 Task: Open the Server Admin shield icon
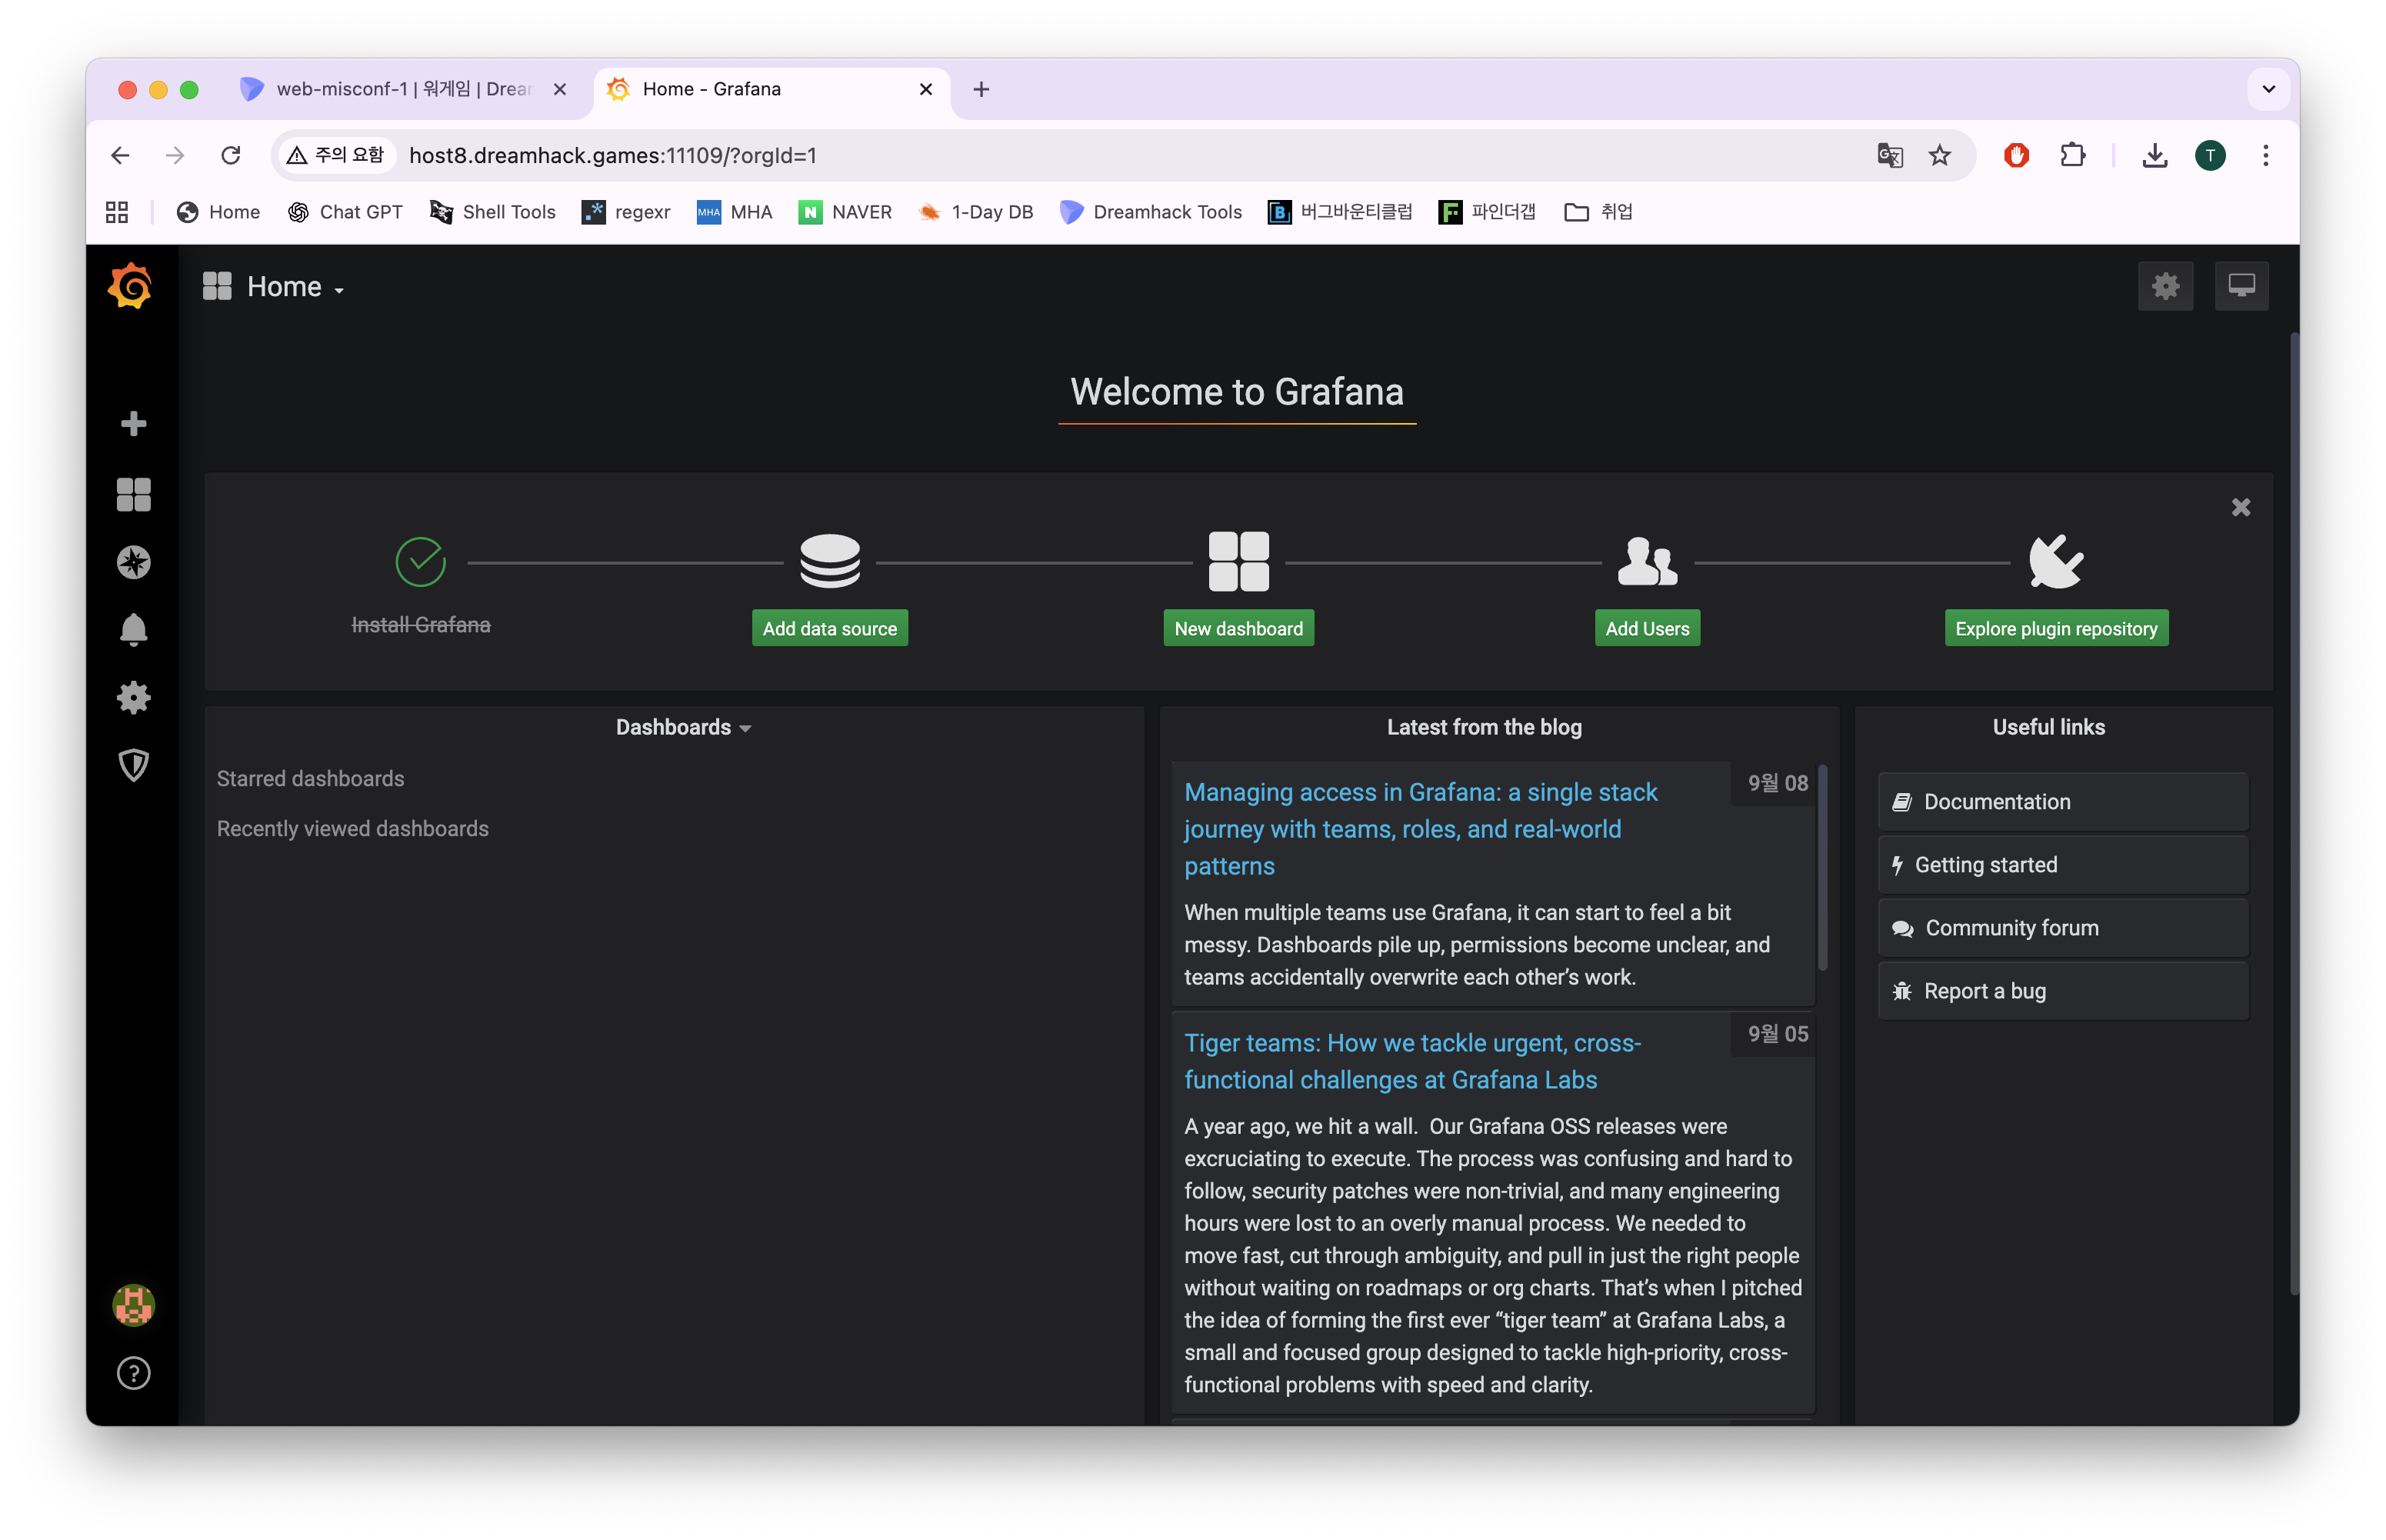[x=133, y=765]
